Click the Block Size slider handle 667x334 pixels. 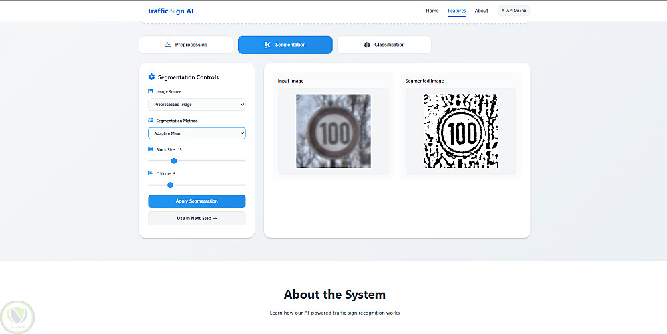[x=174, y=161]
